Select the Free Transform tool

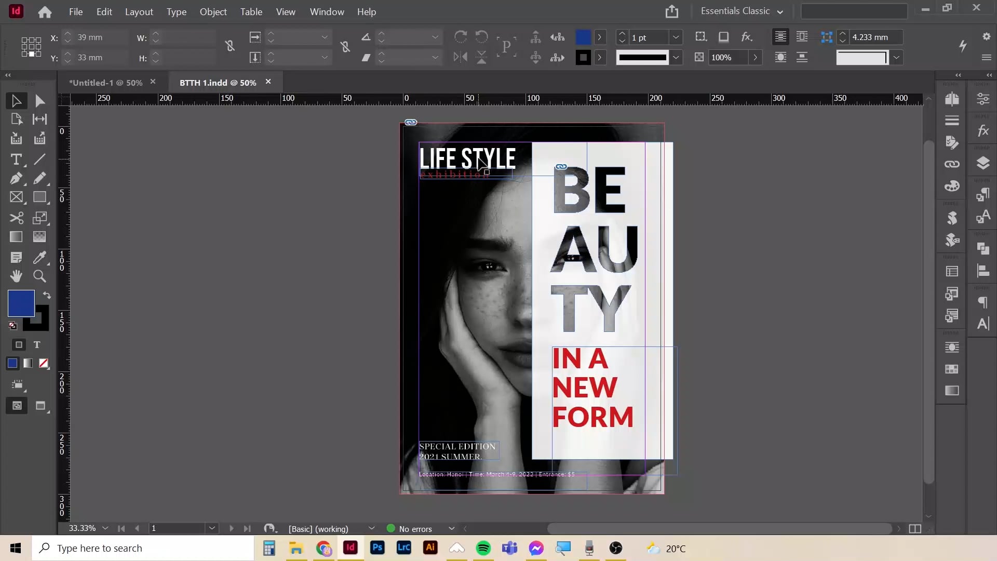click(x=39, y=218)
